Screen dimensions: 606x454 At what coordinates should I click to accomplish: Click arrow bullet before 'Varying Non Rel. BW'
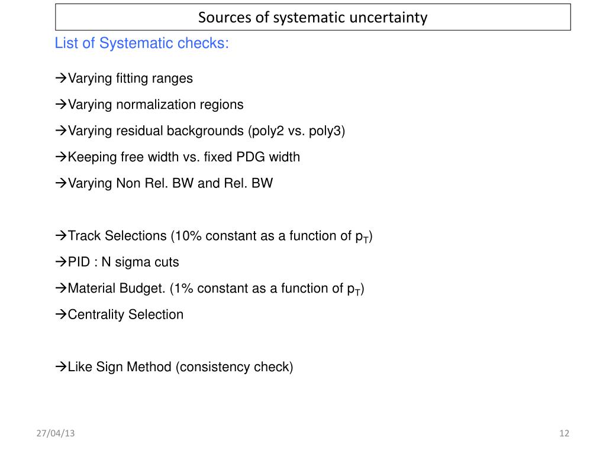[x=61, y=183]
